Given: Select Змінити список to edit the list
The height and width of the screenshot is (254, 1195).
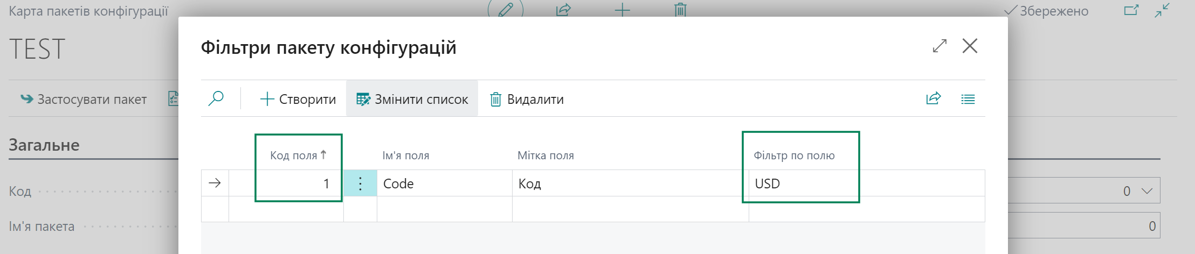Looking at the screenshot, I should pos(412,99).
